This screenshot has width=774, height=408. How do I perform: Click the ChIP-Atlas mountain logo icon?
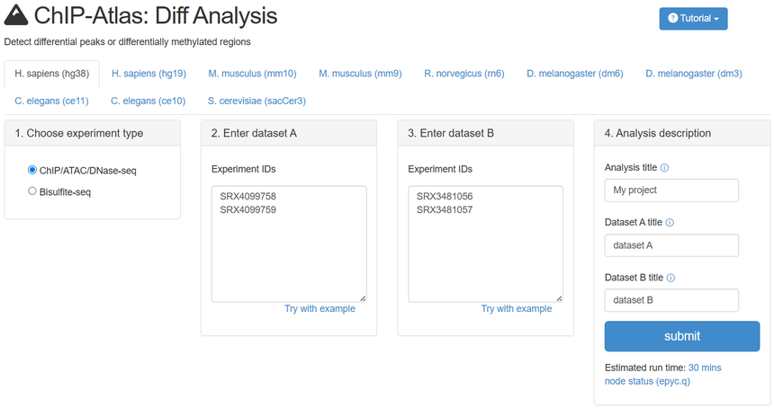tap(16, 16)
